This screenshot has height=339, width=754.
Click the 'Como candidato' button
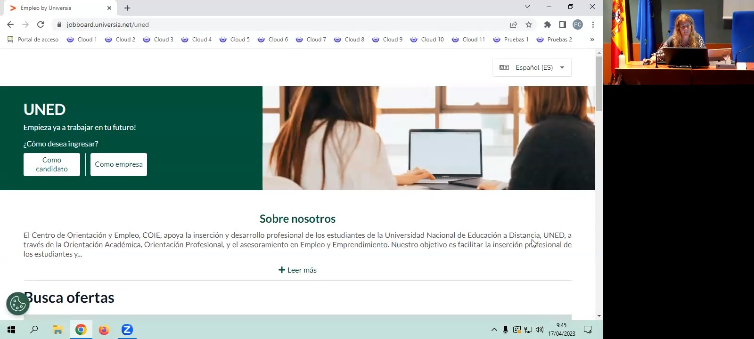pos(52,164)
